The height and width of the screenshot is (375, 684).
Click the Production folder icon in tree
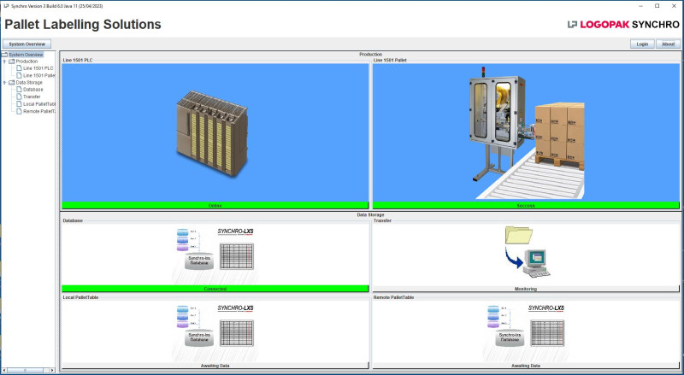pyautogui.click(x=11, y=62)
